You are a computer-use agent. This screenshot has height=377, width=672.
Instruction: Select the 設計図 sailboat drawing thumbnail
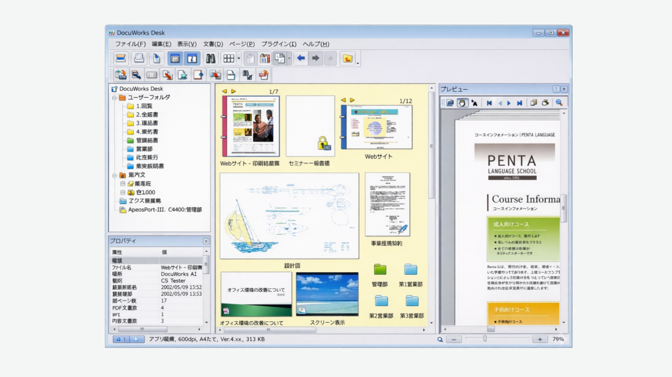tap(289, 216)
